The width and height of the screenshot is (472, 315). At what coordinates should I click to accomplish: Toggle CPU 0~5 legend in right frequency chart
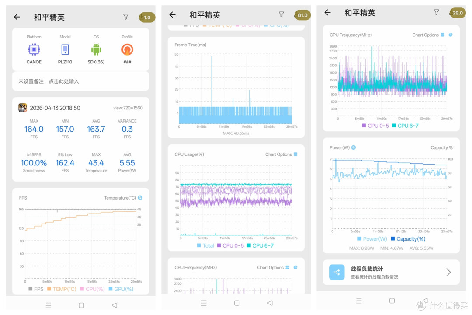(375, 126)
